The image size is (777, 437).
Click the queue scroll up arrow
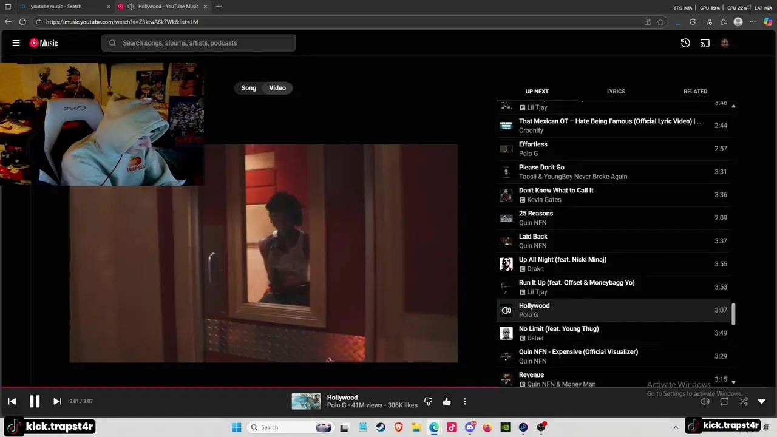(x=733, y=106)
